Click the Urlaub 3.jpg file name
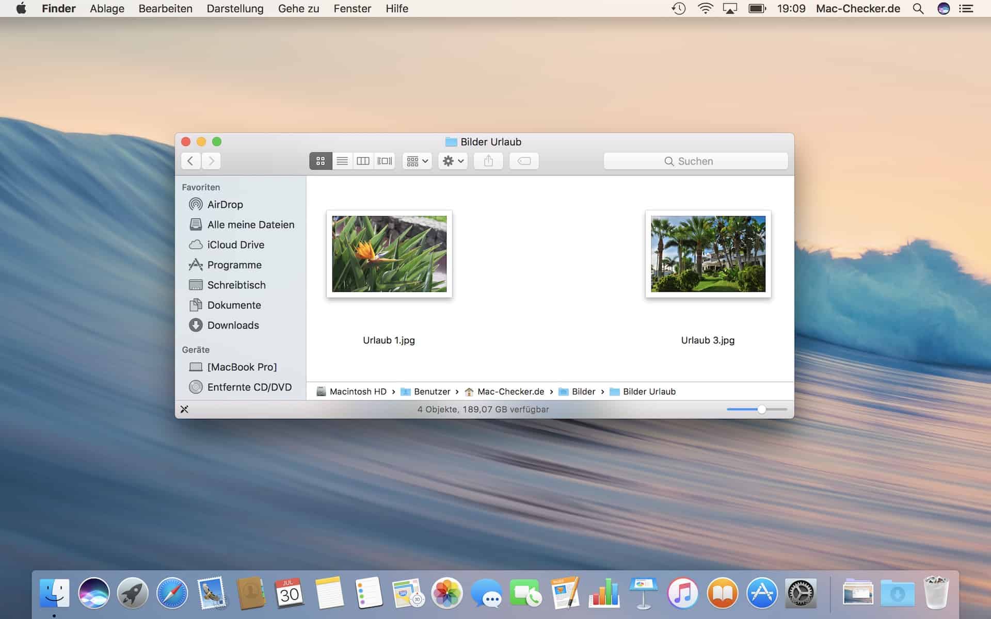 (x=708, y=340)
